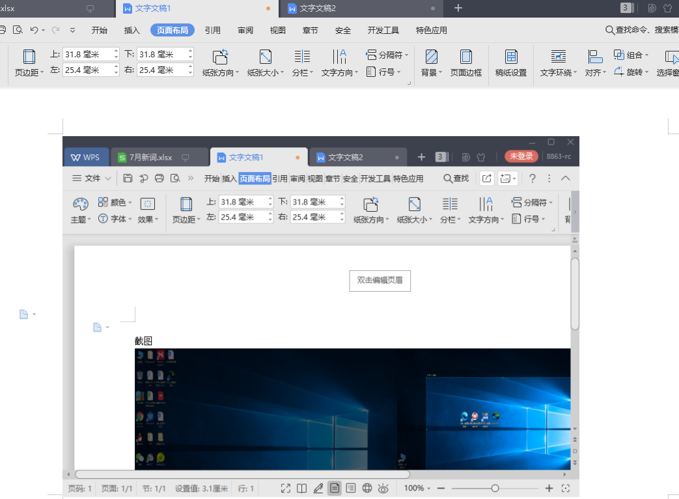
Task: Open 纸张方向 orientation in the outer ribbon
Action: click(x=221, y=63)
